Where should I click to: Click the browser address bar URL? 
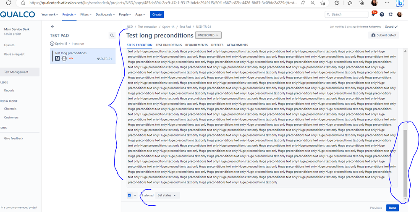tap(163, 3)
